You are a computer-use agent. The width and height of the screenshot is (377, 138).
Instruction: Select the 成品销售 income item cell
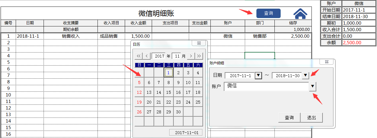111,36
